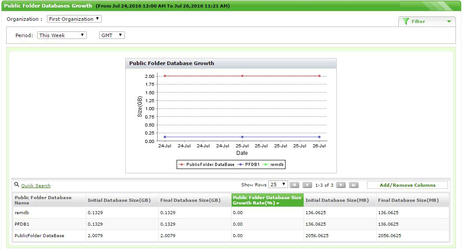Expand the Filter dropdown arrow
463x250 pixels.
pyautogui.click(x=449, y=22)
